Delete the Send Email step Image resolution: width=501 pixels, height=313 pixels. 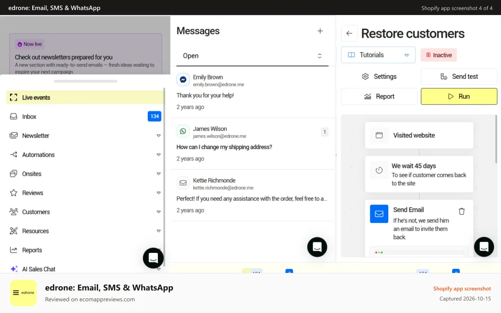(462, 211)
